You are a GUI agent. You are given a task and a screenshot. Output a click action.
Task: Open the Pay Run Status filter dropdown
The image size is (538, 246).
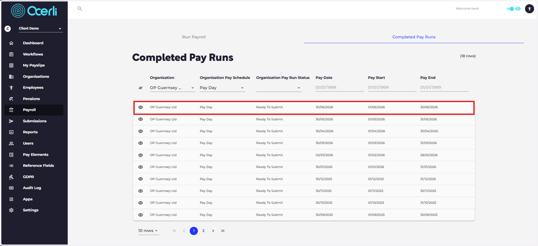click(x=279, y=88)
